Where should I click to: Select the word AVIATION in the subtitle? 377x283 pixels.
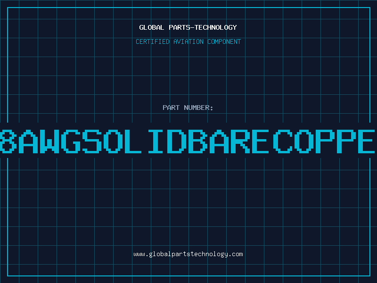[189, 42]
